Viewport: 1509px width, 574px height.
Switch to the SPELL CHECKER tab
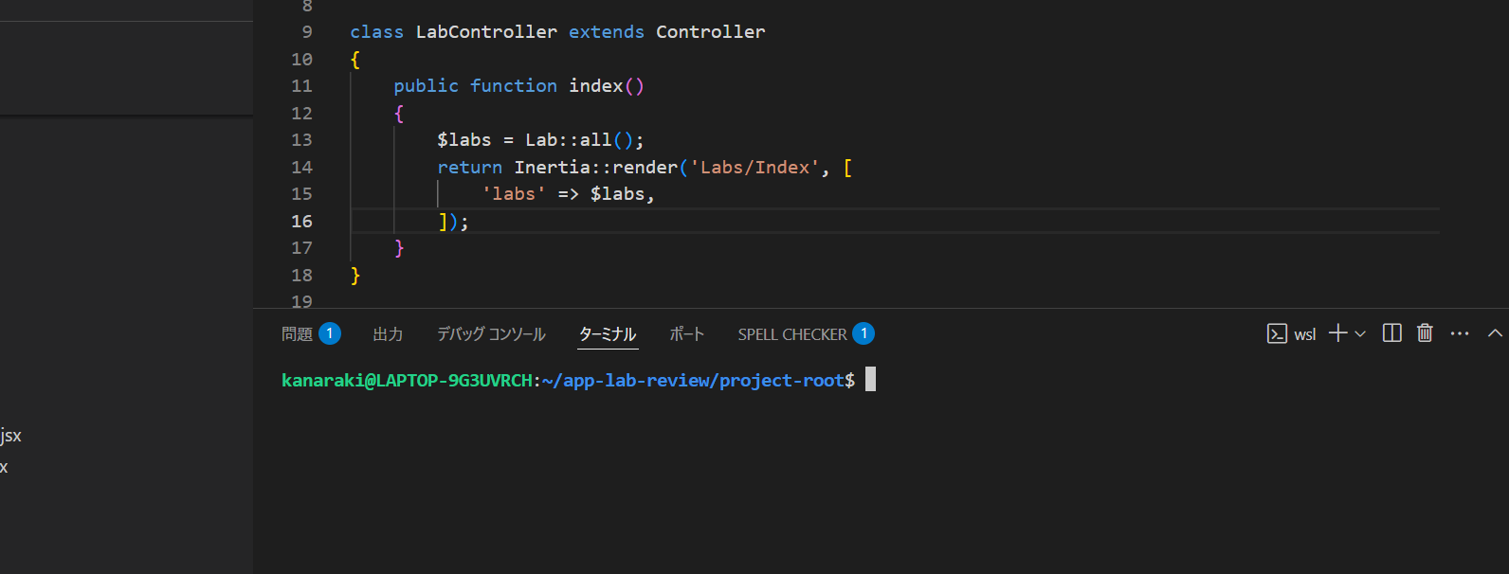click(792, 334)
